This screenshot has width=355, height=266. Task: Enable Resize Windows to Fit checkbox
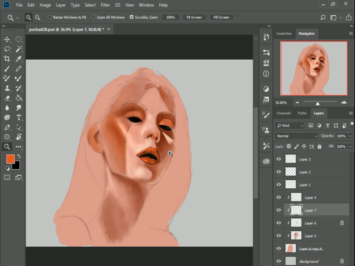pos(50,17)
